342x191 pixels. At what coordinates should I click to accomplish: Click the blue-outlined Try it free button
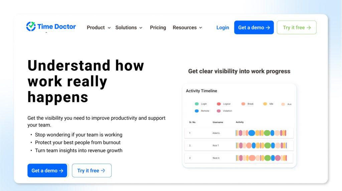[x=92, y=171]
